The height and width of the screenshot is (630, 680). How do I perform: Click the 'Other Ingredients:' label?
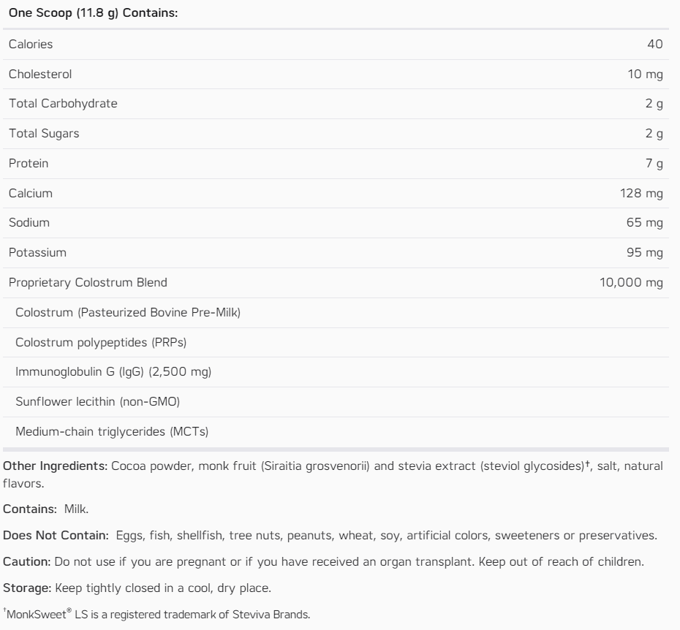click(x=55, y=466)
